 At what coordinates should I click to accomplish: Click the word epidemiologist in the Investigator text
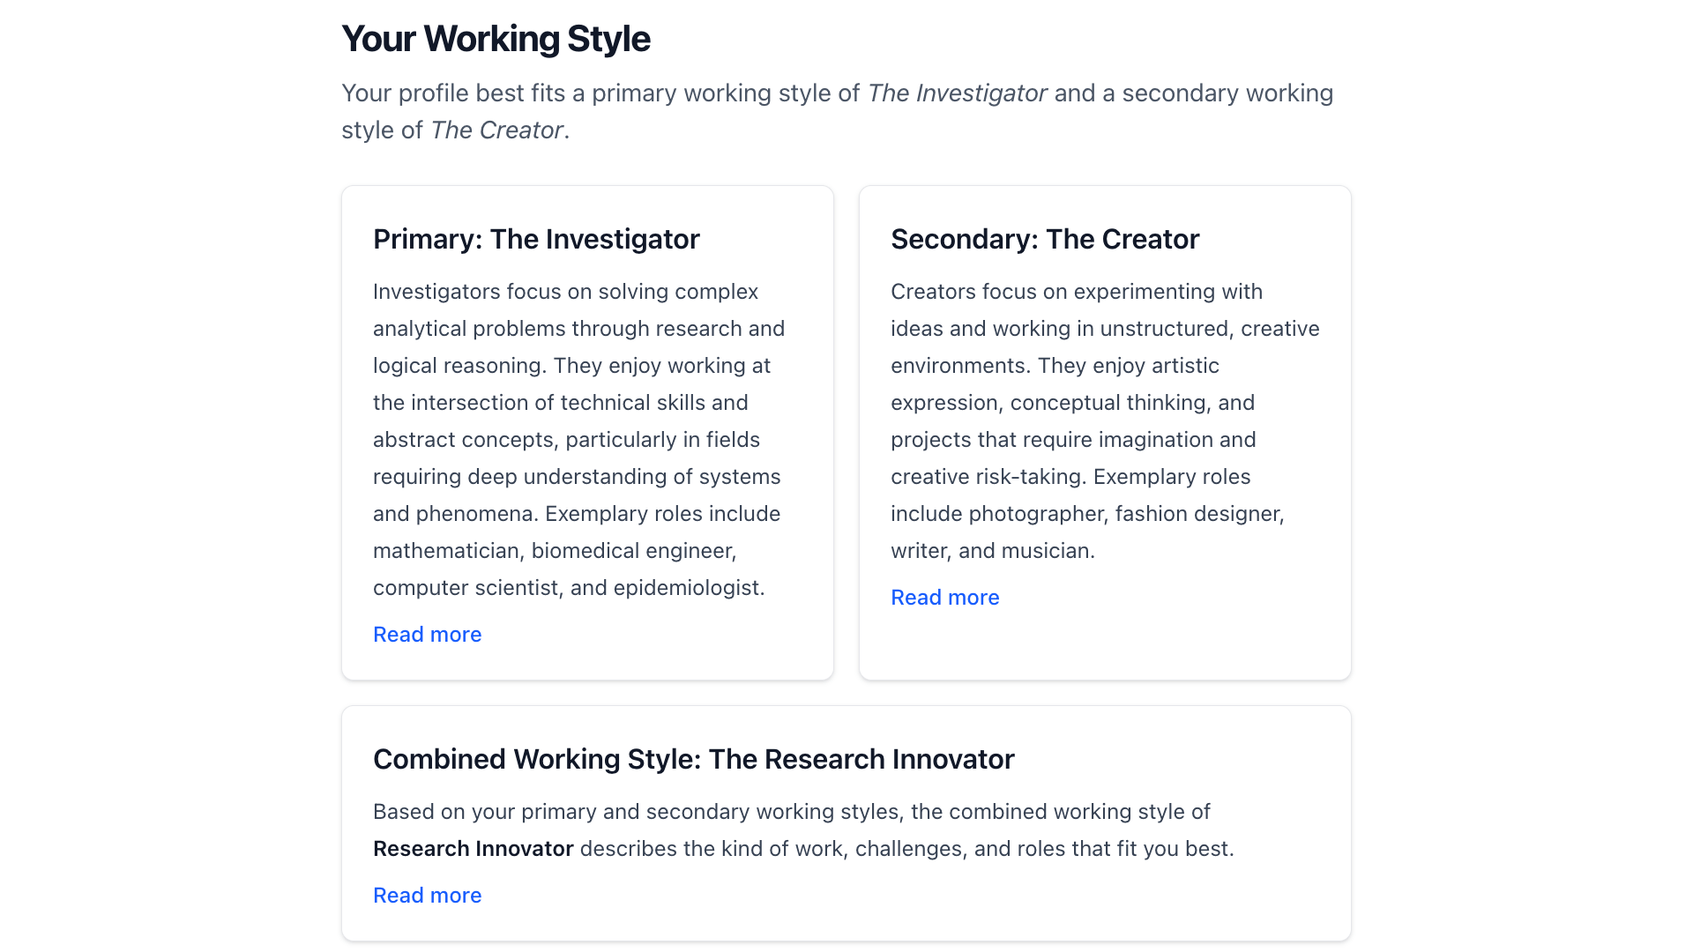[693, 587]
